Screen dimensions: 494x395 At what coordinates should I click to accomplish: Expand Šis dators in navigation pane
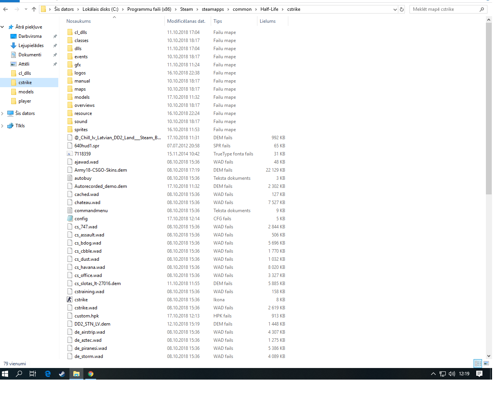[x=3, y=113]
